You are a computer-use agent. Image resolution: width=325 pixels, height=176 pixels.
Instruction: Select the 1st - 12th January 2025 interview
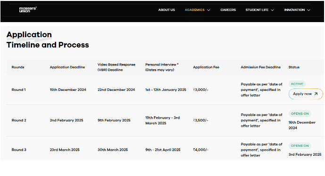tap(166, 90)
